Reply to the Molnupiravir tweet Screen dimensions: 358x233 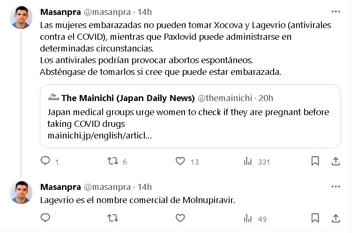click(x=45, y=218)
